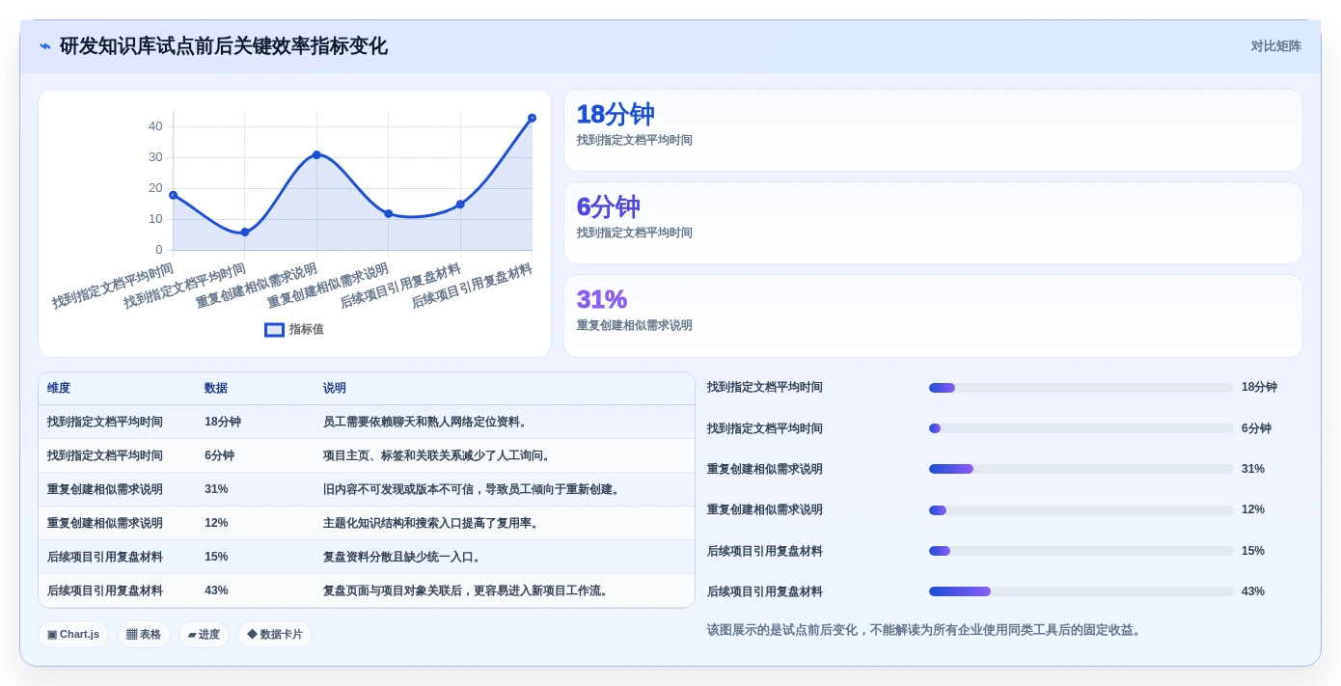Click the chart data point at value 6
The image size is (1341, 686).
click(x=245, y=232)
